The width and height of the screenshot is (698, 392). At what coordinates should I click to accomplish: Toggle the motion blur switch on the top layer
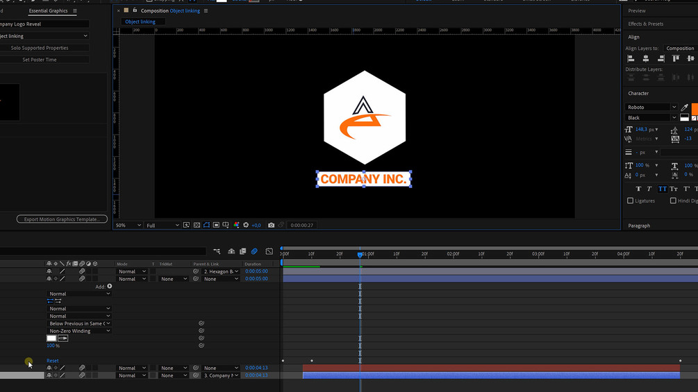tap(82, 271)
